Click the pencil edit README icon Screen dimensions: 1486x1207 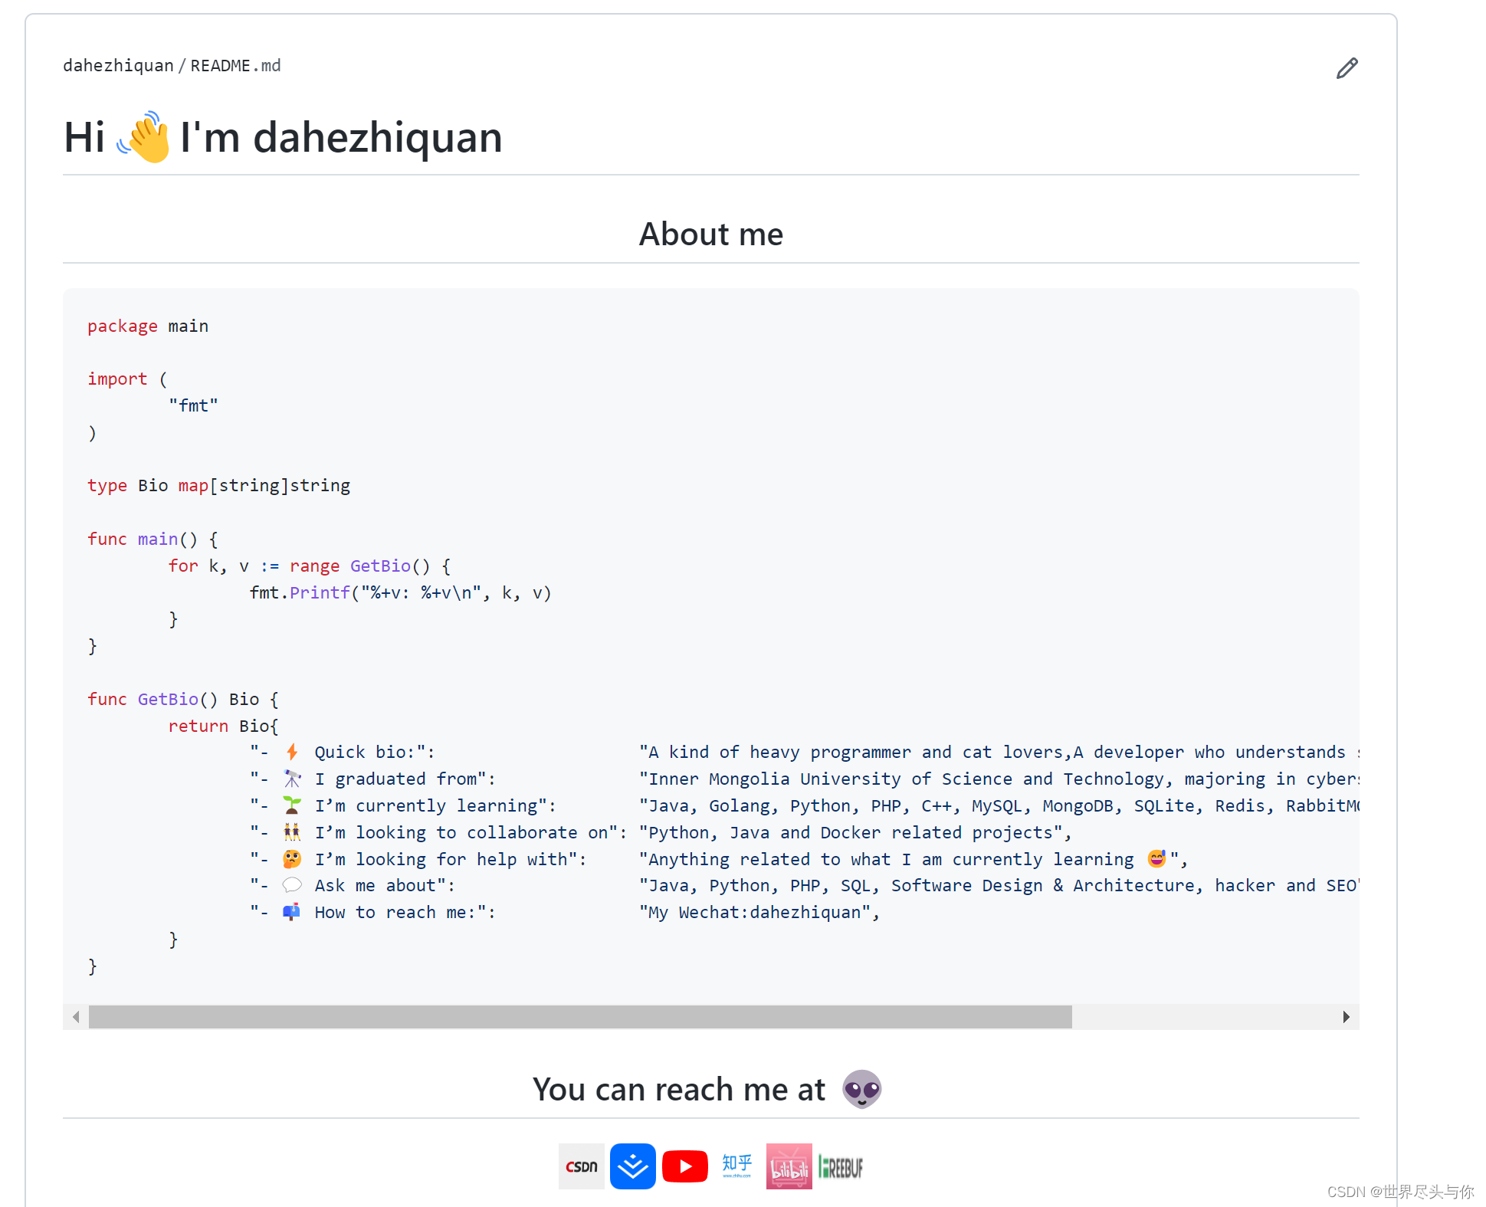(1347, 68)
